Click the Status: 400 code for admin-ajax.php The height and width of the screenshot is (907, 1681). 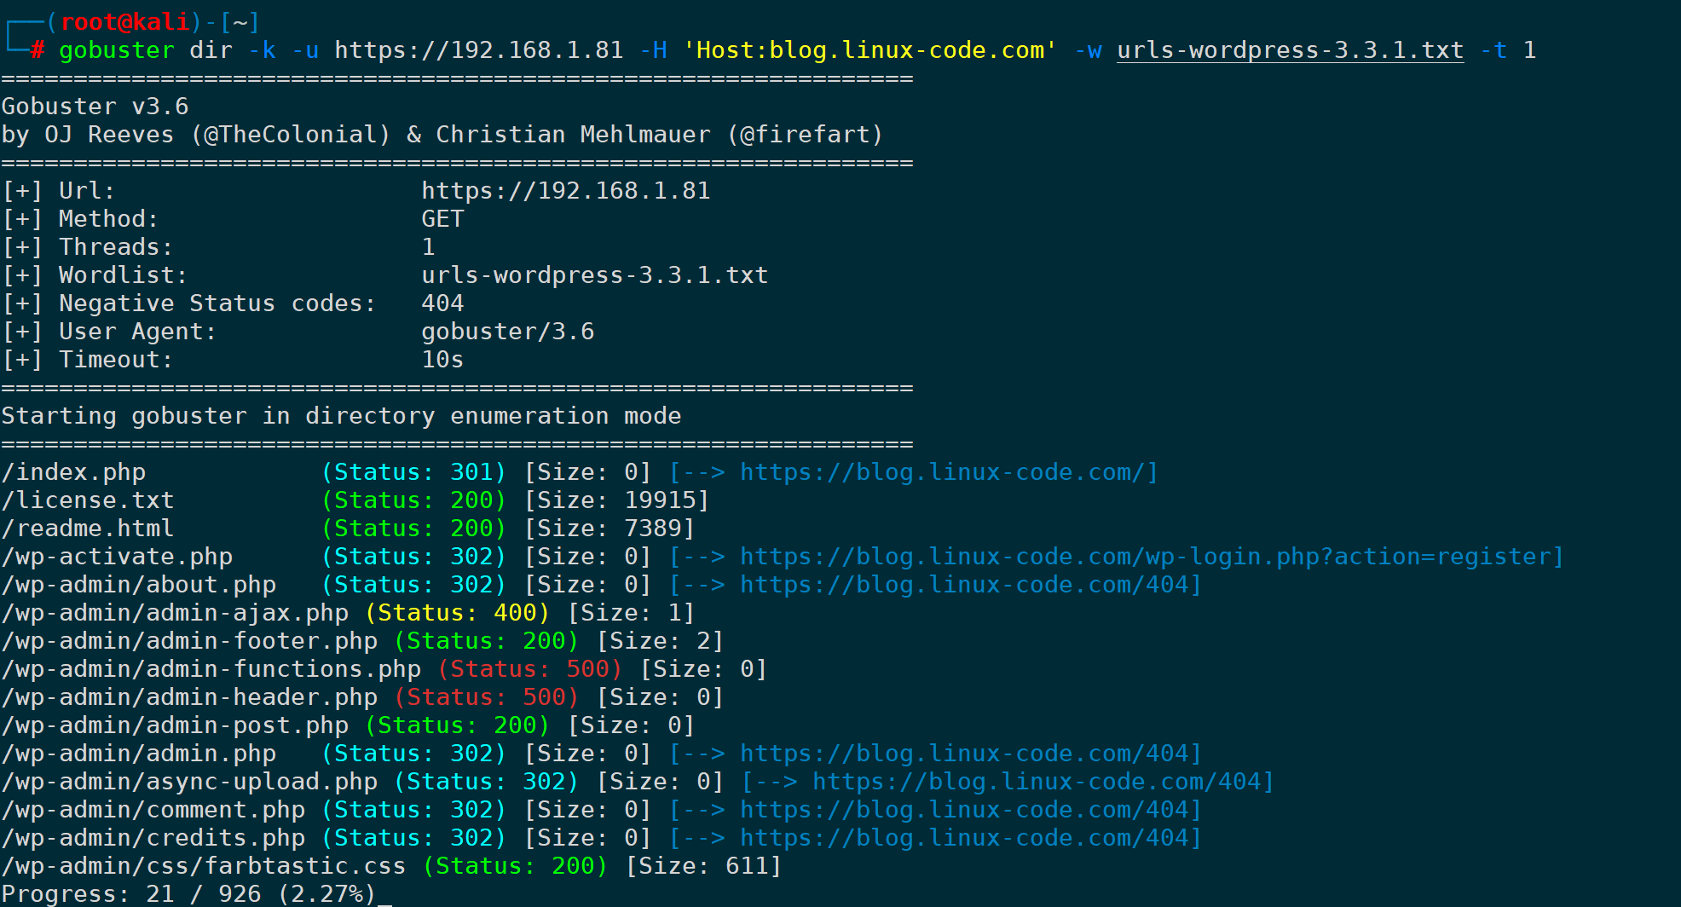458,613
